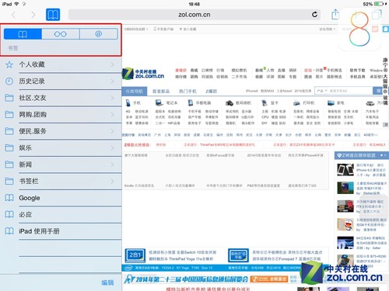Click the ZOL site logo
This screenshot has width=389, height=291.
(x=143, y=74)
